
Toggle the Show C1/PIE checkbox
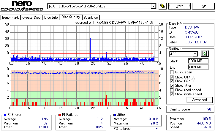[172, 77]
